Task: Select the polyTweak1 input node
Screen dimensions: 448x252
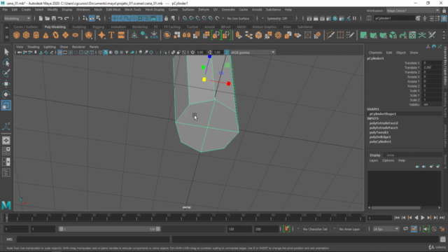Action: pos(379,132)
